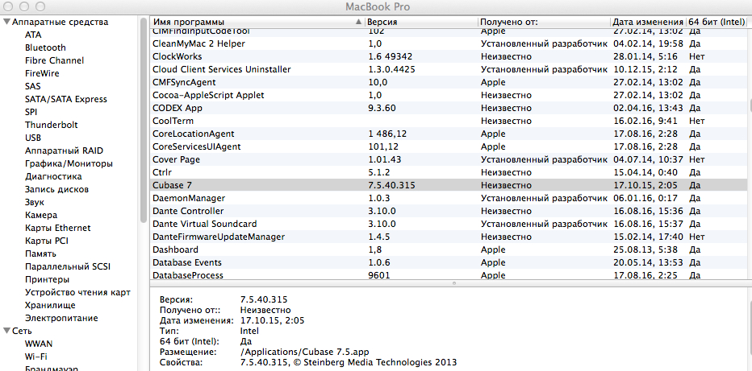Click the sort arrow in Имя программы column
This screenshot has width=752, height=371.
click(358, 21)
